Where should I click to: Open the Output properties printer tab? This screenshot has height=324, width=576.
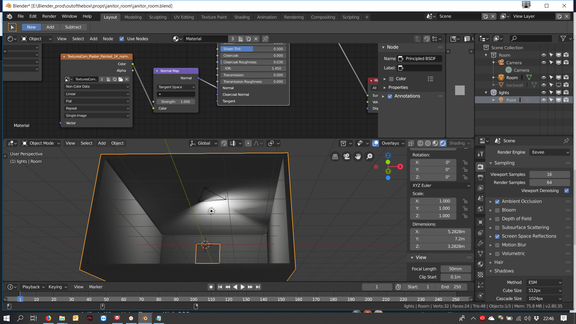tap(480, 178)
